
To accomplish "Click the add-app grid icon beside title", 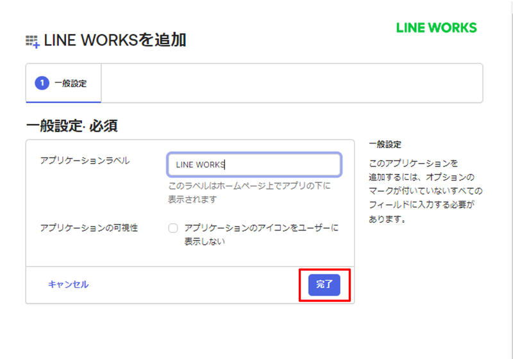I will (33, 42).
